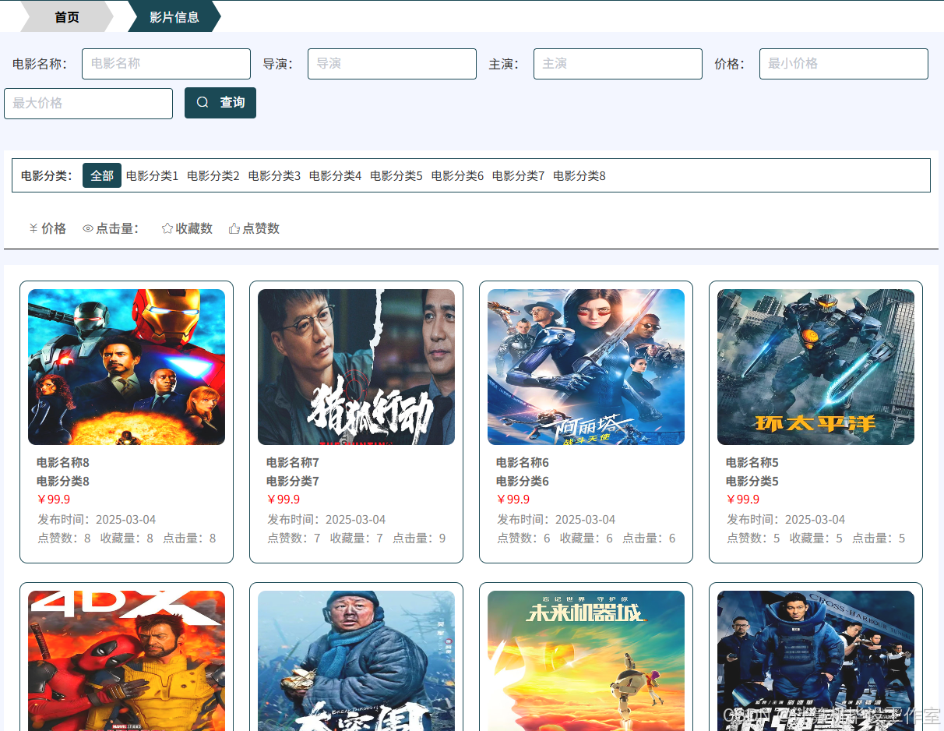This screenshot has width=944, height=731.
Task: Click the ¥99.9 price of 电影名称5
Action: [743, 500]
